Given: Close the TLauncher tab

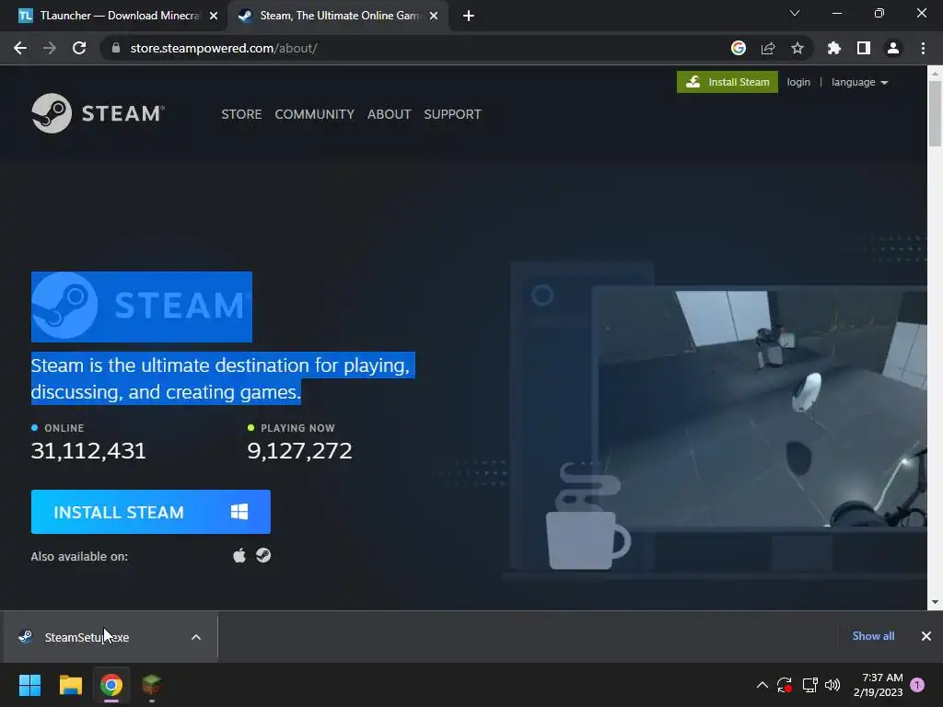Looking at the screenshot, I should click(214, 16).
